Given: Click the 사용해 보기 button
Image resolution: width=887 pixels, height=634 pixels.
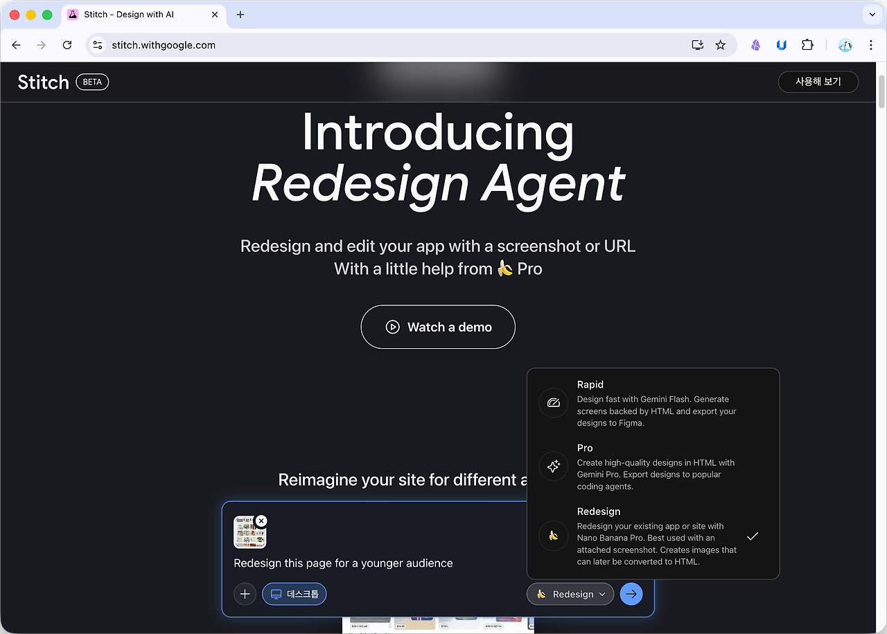Looking at the screenshot, I should (x=818, y=82).
